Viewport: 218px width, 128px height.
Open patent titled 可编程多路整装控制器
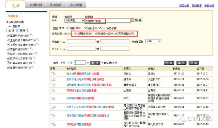coord(79,124)
